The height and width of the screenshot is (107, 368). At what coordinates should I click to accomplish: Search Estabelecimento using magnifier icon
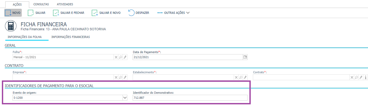(x=241, y=77)
